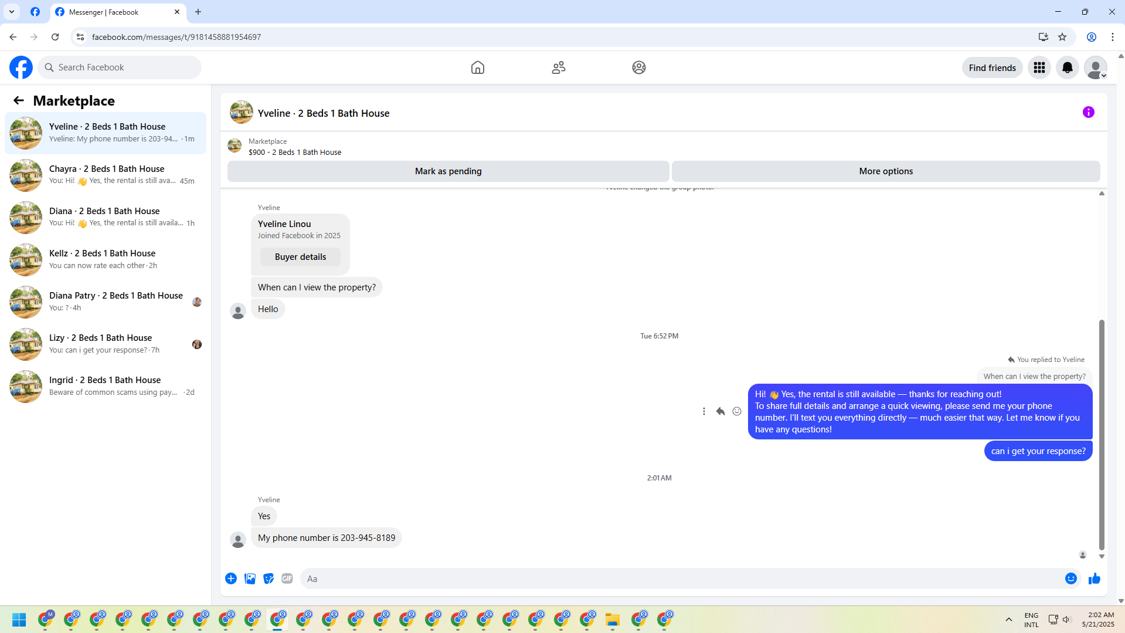Open the account profile menu

click(x=1096, y=67)
